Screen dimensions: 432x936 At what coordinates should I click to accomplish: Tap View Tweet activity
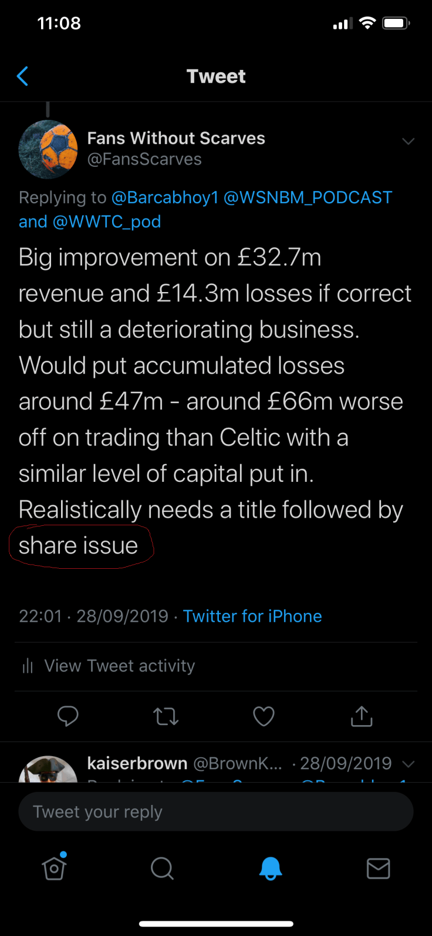point(120,666)
